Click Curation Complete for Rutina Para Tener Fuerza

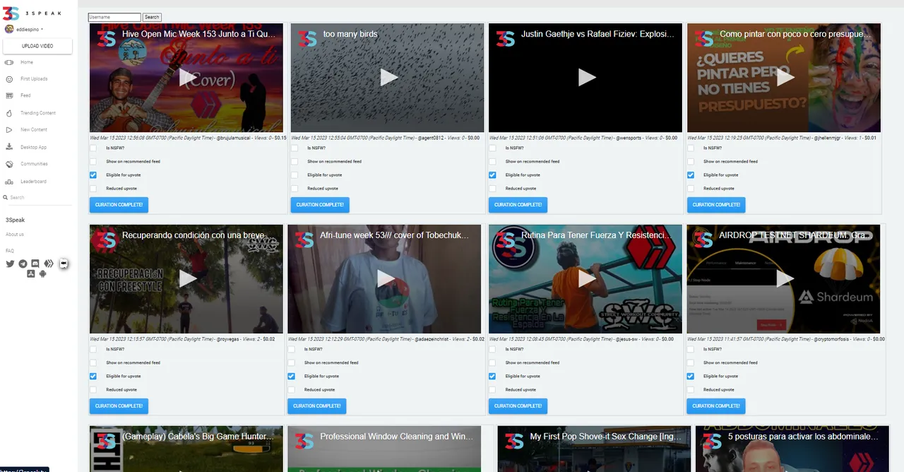pyautogui.click(x=518, y=406)
